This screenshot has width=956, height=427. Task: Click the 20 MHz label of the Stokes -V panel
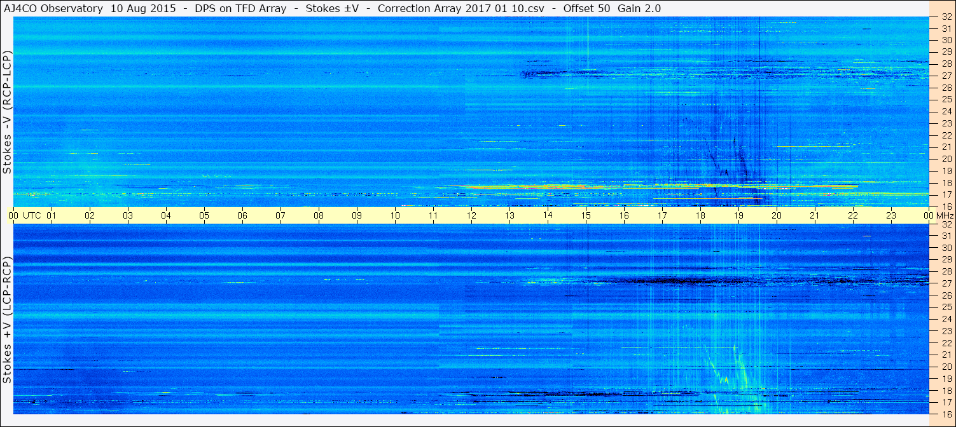click(946, 159)
